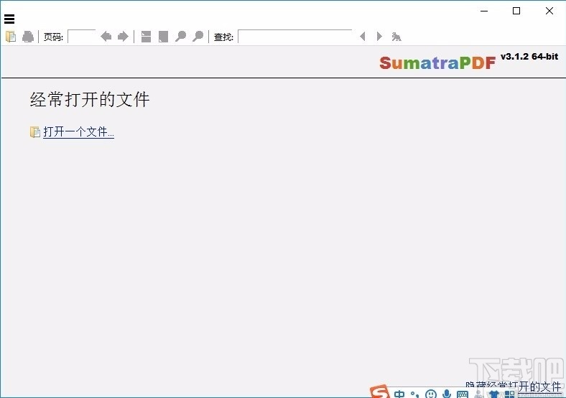Open Sogou emoji smiley icon
Image resolution: width=566 pixels, height=398 pixels.
pyautogui.click(x=431, y=394)
